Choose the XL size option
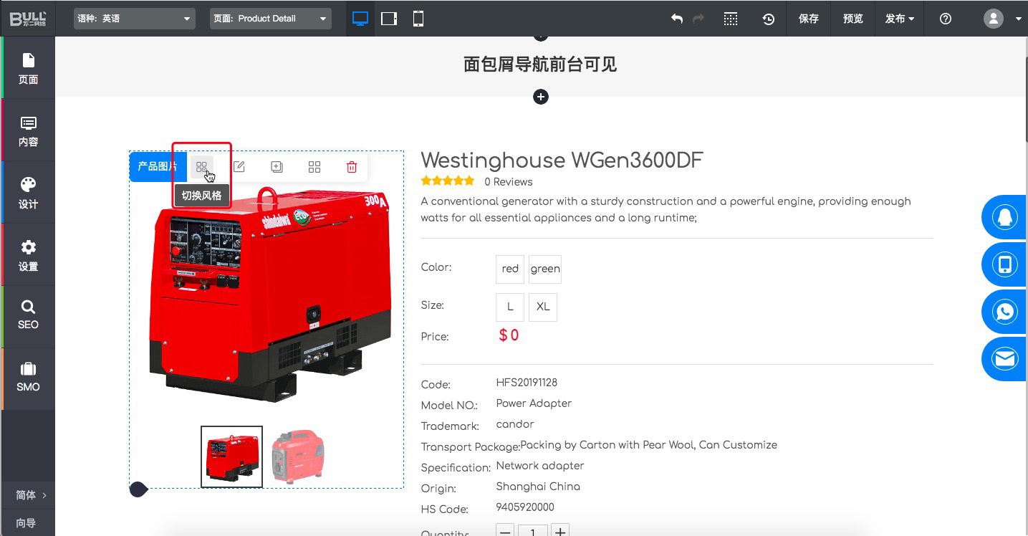The image size is (1028, 536). (543, 307)
